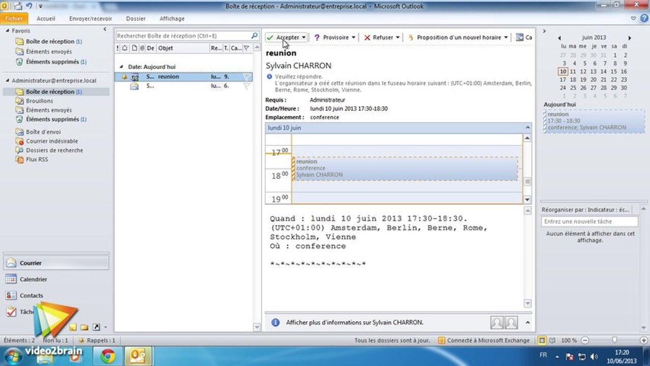Viewport: 650px width, 366px height.
Task: Collapse the Administrateur@entreprise.local account
Action: point(7,81)
